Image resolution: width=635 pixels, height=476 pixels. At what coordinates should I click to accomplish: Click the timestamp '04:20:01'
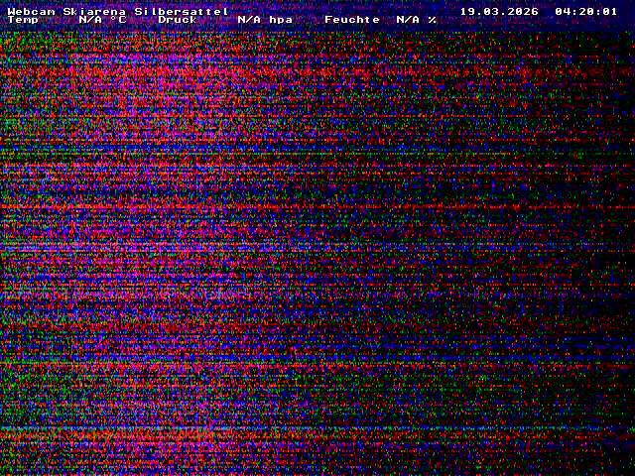click(586, 11)
